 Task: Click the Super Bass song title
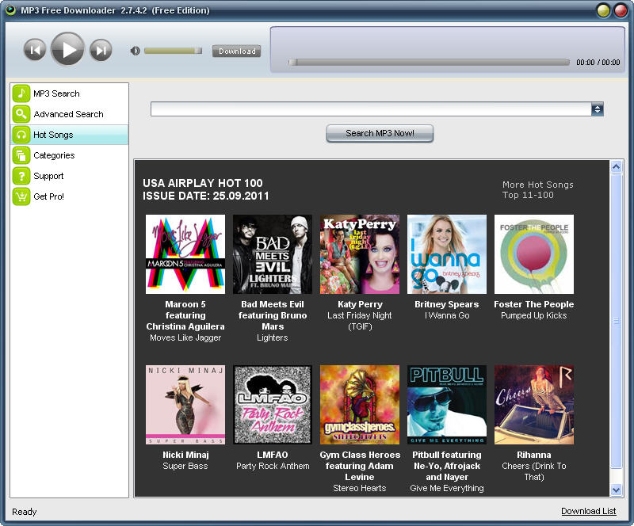[185, 466]
